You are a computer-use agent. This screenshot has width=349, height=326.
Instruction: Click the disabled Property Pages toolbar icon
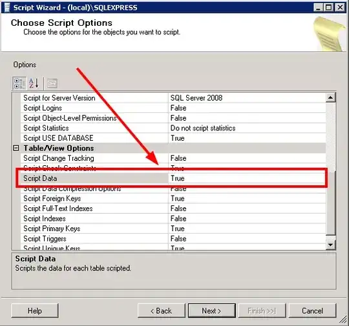pyautogui.click(x=52, y=84)
